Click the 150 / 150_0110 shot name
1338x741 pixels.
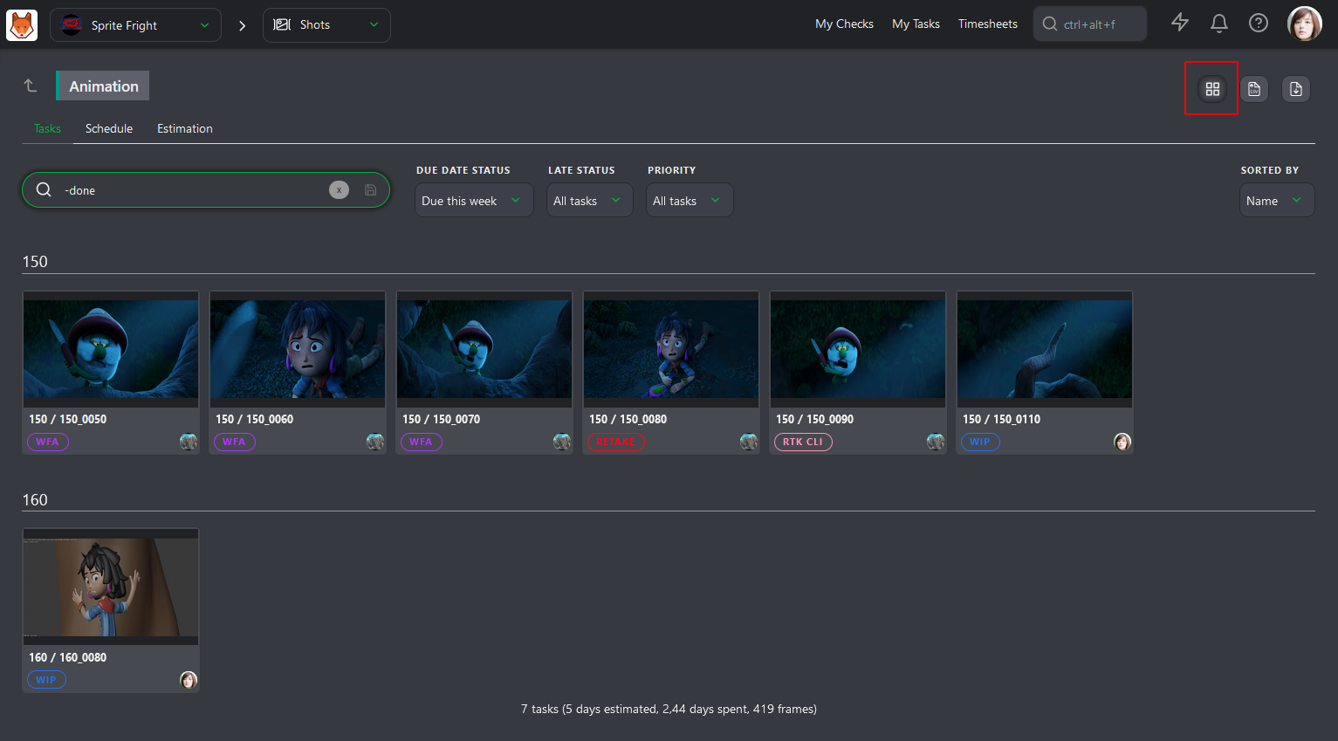point(1002,419)
